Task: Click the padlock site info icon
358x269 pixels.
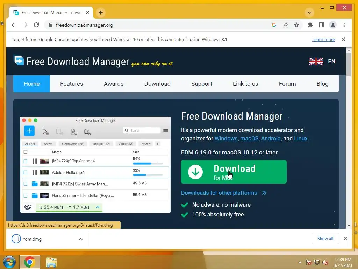Action: 50,25
